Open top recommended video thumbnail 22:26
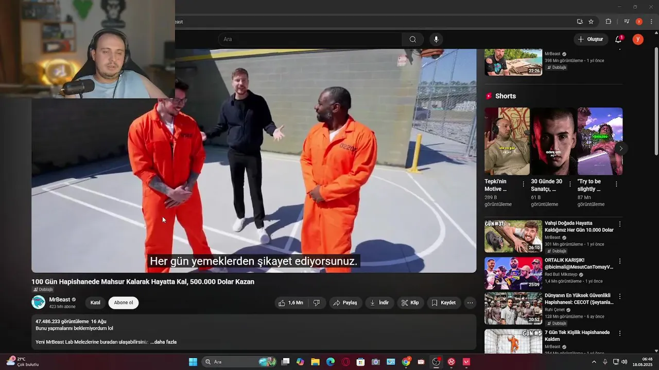 (x=513, y=62)
